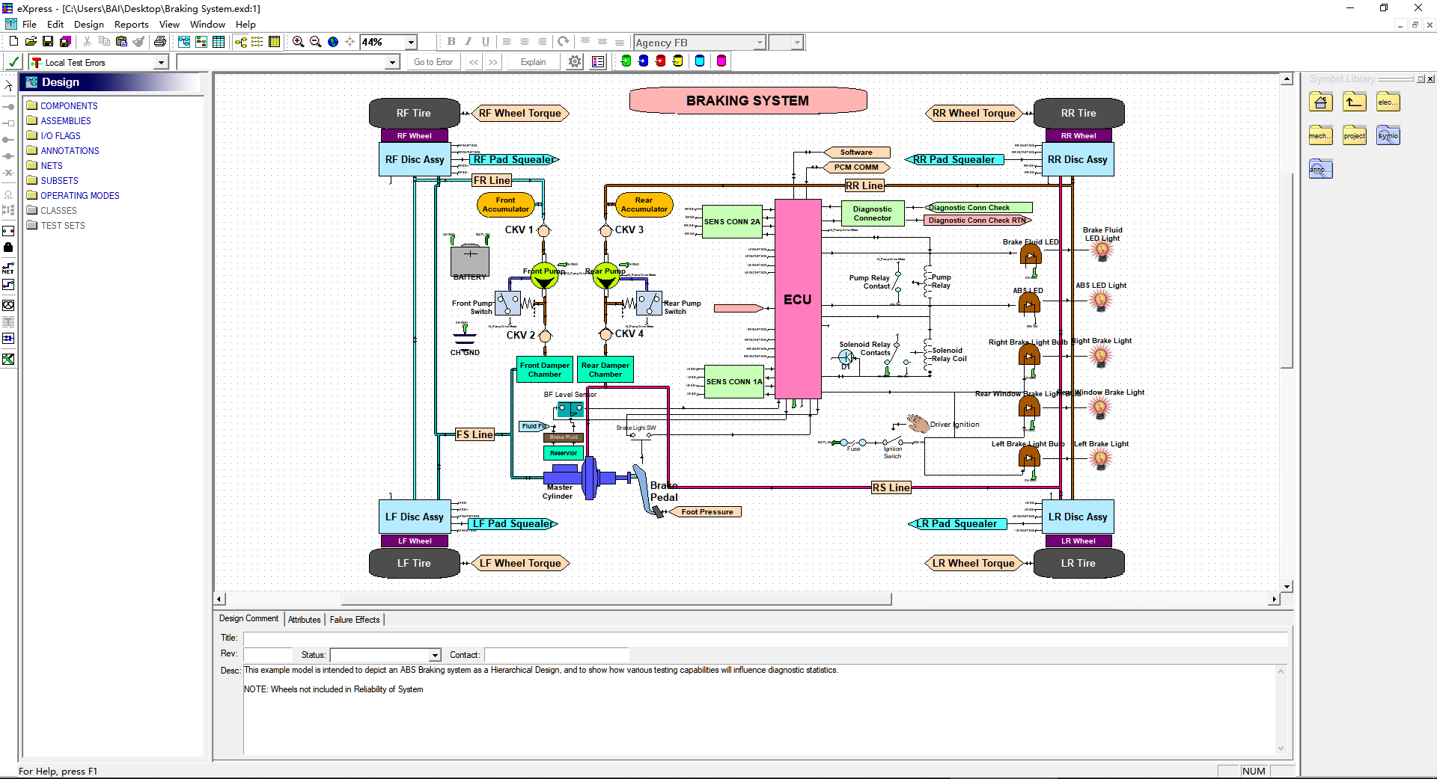Click the NET tool in left toolbar
This screenshot has height=779, width=1437.
[x=8, y=268]
